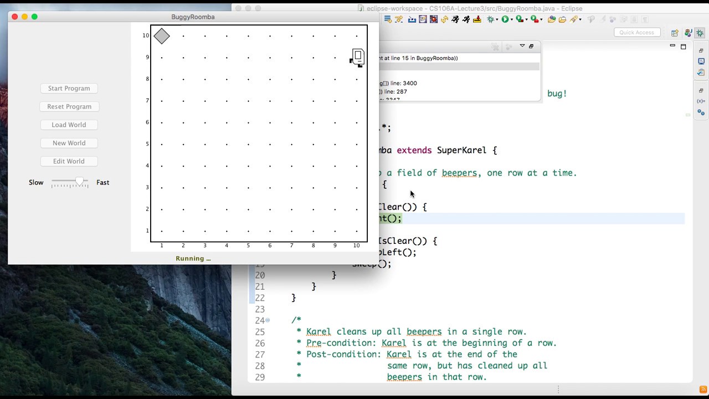This screenshot has width=709, height=399.
Task: Open the Variables view from the right trim
Action: pyautogui.click(x=701, y=101)
